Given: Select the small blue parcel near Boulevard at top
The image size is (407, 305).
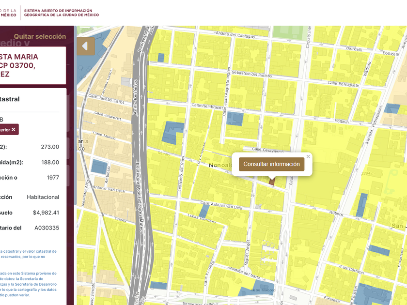Looking at the screenshot, I should tap(161, 58).
